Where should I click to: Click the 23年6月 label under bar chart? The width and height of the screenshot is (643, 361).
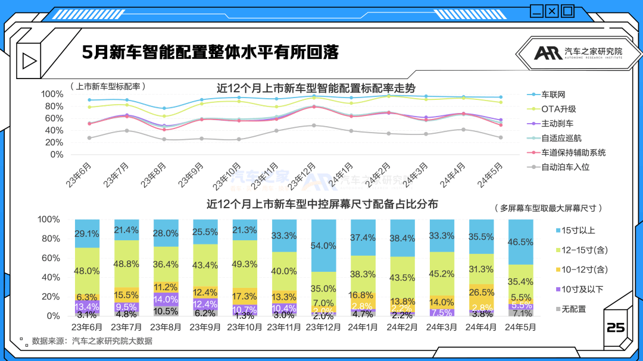(86, 327)
